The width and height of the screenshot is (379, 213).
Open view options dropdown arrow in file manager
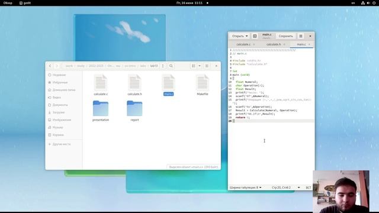pyautogui.click(x=200, y=66)
